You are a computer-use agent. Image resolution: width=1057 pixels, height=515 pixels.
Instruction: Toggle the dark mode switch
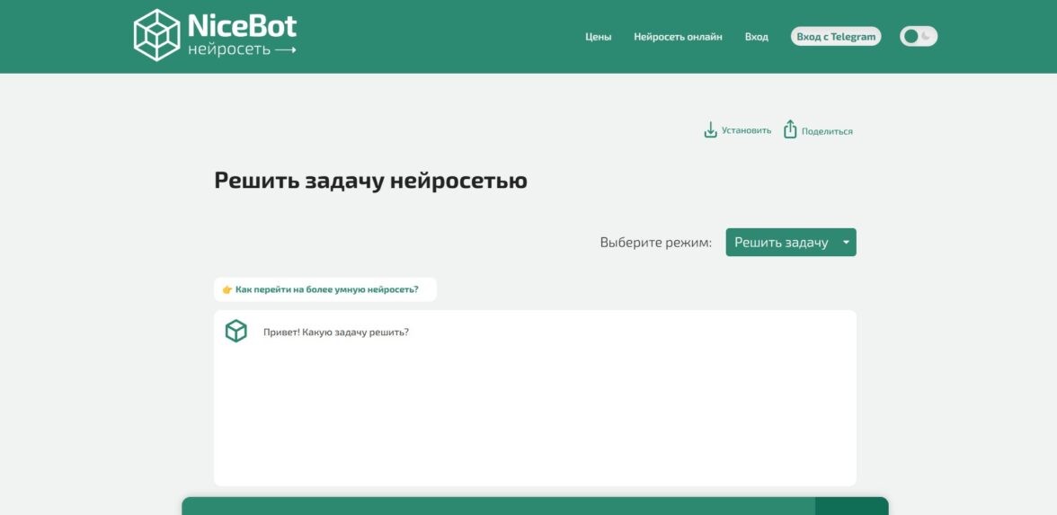point(919,36)
